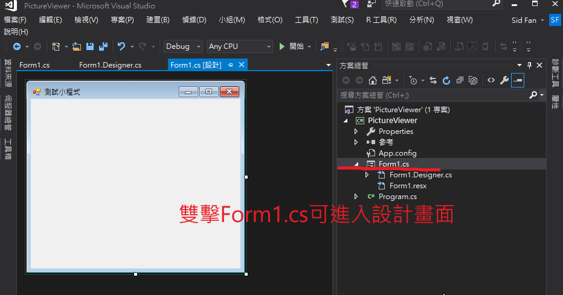
Task: Open the 說明(H) menu
Action: (x=16, y=32)
